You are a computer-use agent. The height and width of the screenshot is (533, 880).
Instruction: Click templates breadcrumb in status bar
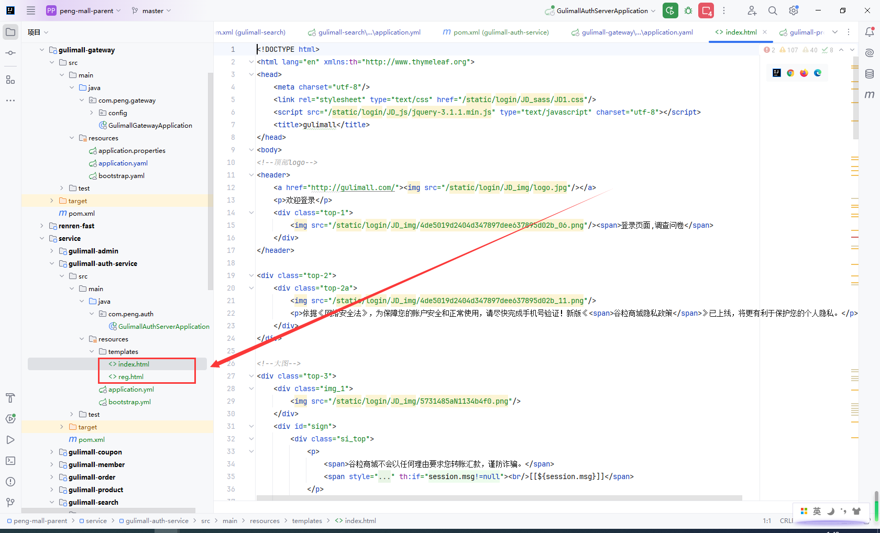click(x=307, y=521)
